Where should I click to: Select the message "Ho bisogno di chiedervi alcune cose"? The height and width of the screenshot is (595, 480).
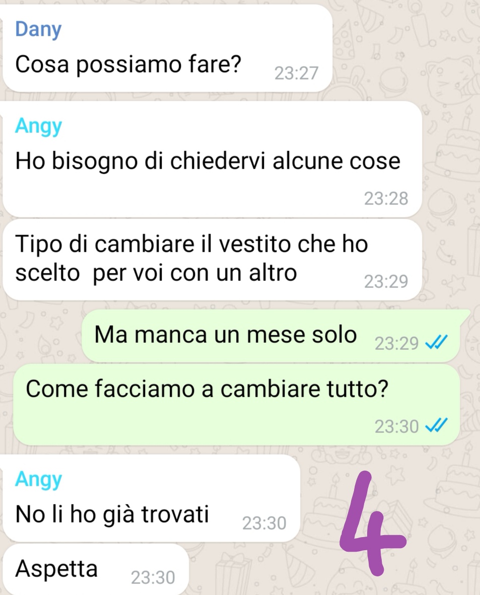pyautogui.click(x=212, y=160)
